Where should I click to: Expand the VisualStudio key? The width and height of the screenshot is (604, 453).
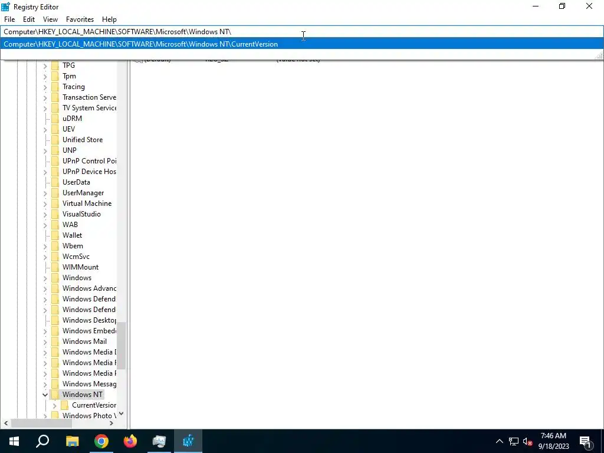tap(45, 214)
